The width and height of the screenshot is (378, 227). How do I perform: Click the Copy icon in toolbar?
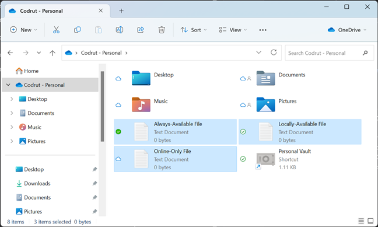(77, 30)
